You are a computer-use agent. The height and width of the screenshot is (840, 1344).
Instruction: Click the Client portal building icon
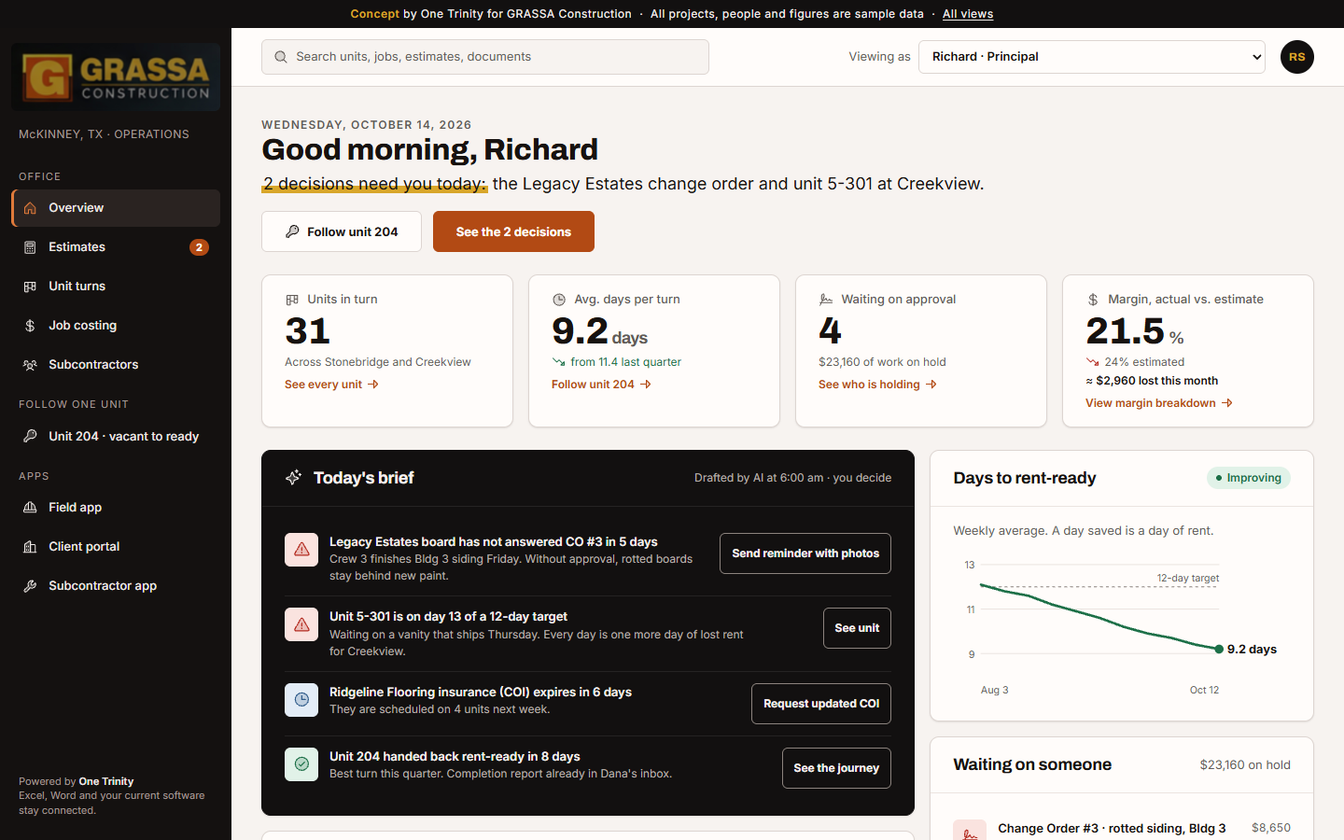(x=30, y=547)
